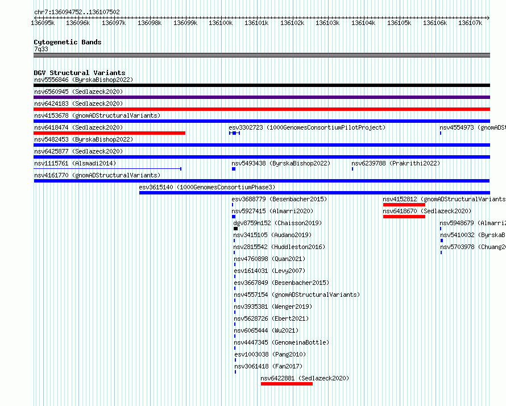This screenshot has height=406, width=506.
Task: Select the black nsv5556846 variant bar
Action: coord(262,85)
